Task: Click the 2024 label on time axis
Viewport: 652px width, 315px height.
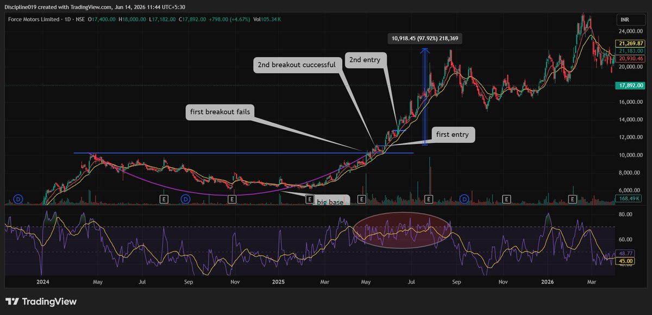Action: pos(43,282)
